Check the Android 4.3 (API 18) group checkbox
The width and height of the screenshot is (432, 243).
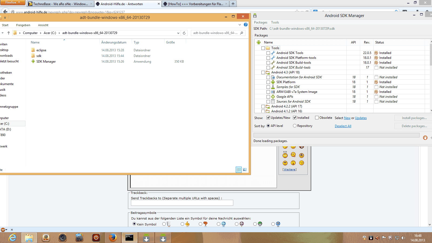click(x=263, y=72)
